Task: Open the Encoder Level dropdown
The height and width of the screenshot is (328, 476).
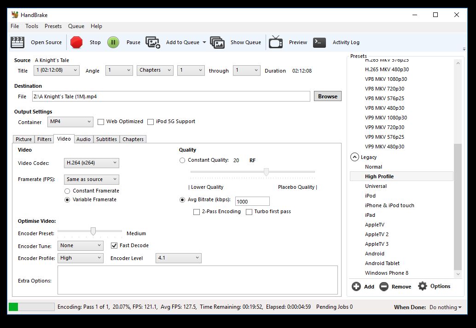Action: [178, 258]
